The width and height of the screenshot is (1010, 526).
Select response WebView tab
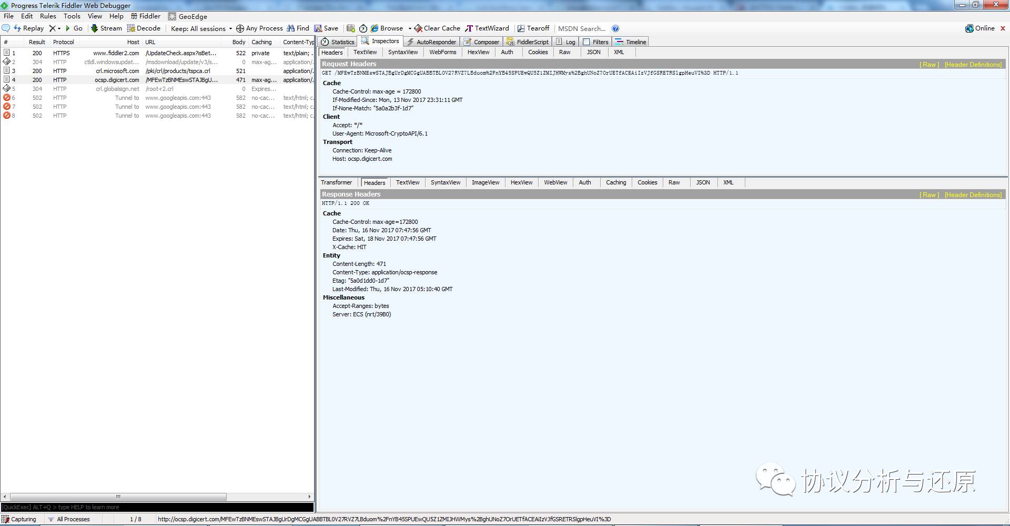click(555, 182)
